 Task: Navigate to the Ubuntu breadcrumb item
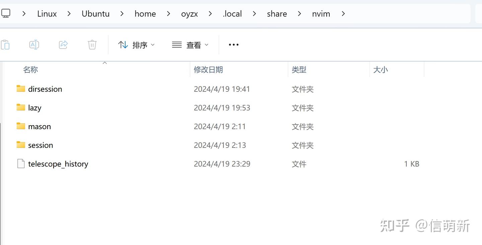coord(95,14)
